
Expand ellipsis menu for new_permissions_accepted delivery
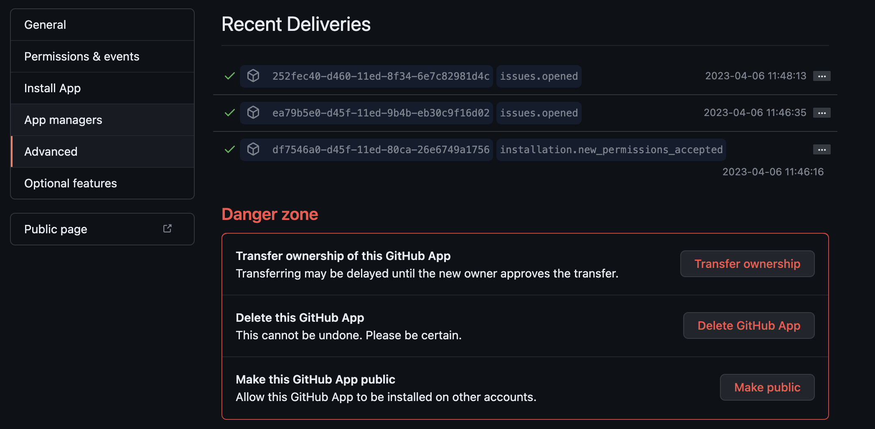click(x=822, y=149)
